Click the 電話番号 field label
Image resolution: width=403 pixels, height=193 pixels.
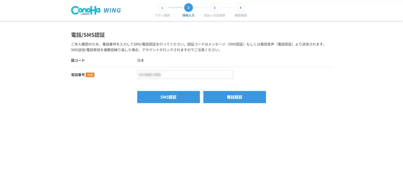tap(78, 75)
